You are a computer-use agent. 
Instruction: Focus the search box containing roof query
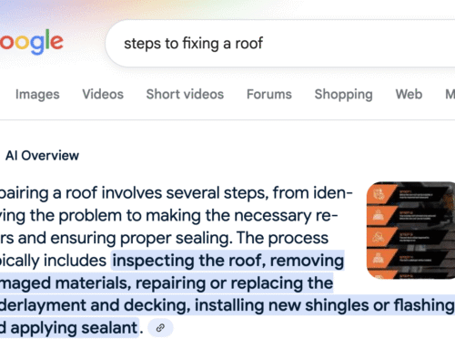tap(280, 44)
